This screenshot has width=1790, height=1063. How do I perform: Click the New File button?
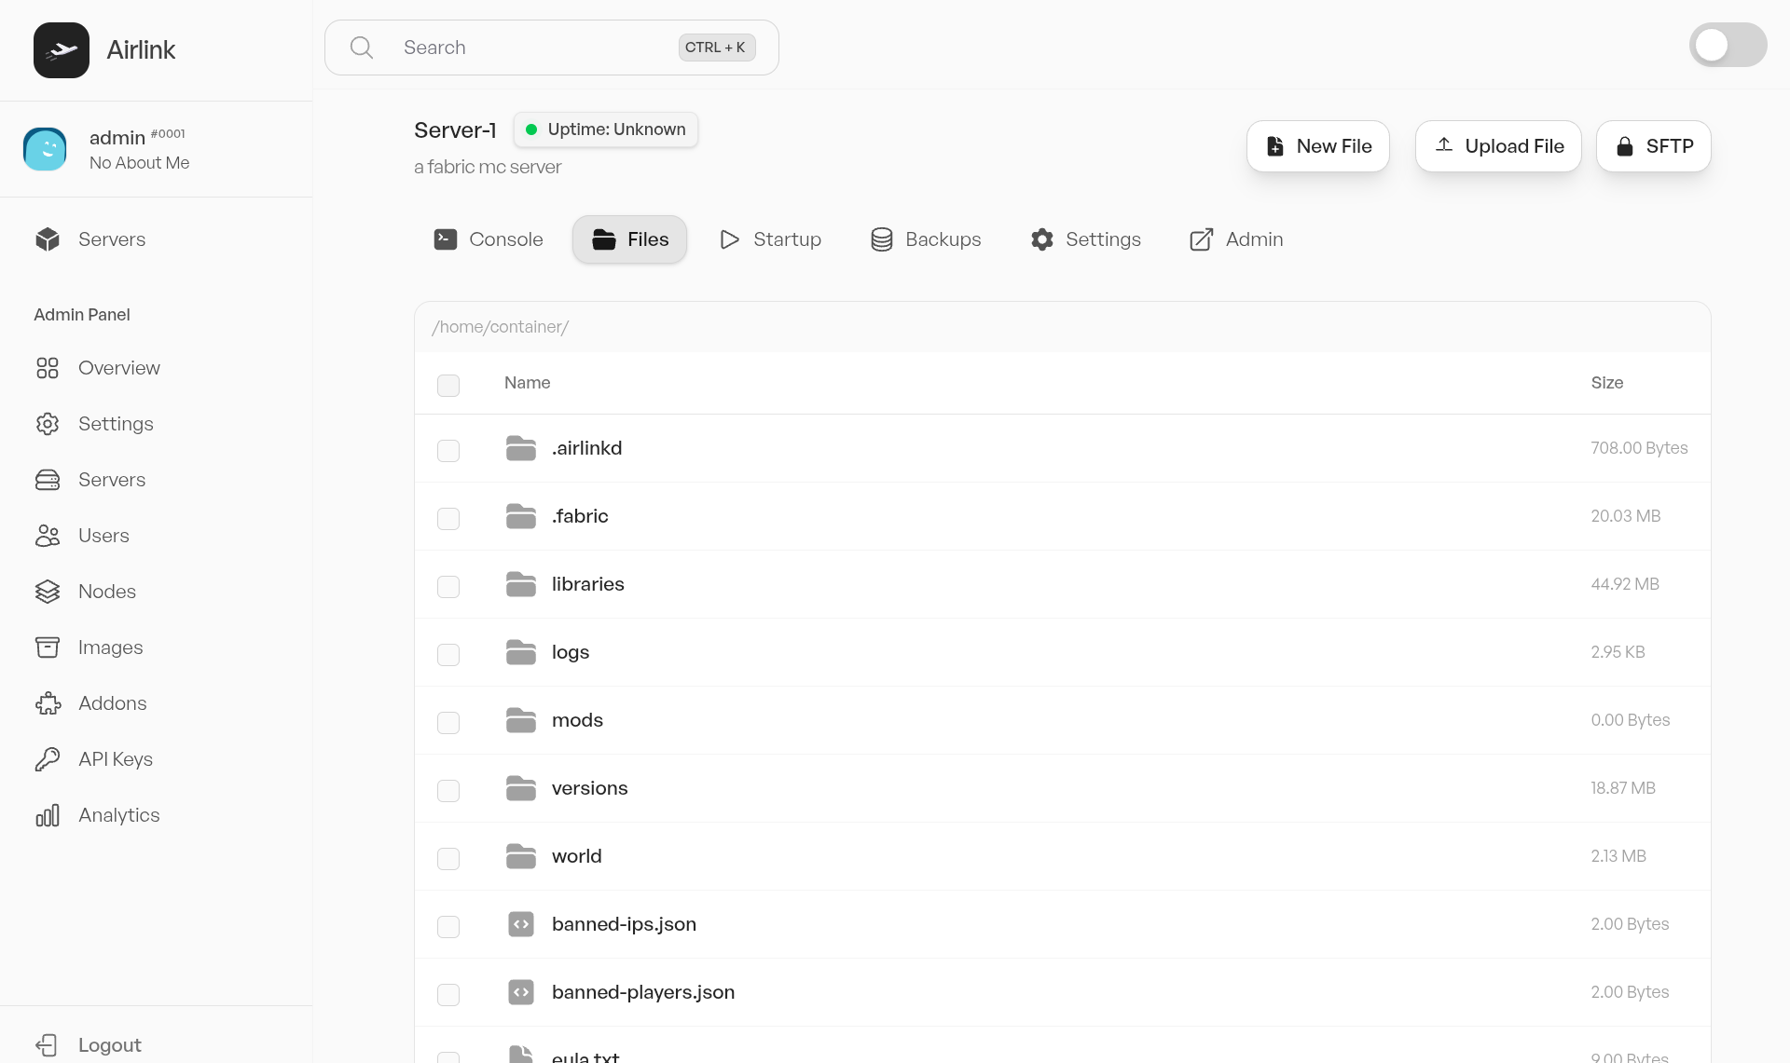[1317, 146]
